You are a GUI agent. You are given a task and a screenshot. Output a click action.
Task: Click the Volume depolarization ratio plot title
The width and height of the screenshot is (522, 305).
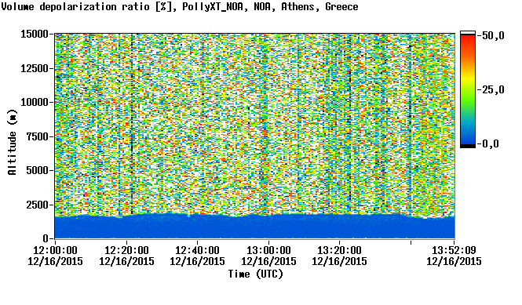point(180,6)
